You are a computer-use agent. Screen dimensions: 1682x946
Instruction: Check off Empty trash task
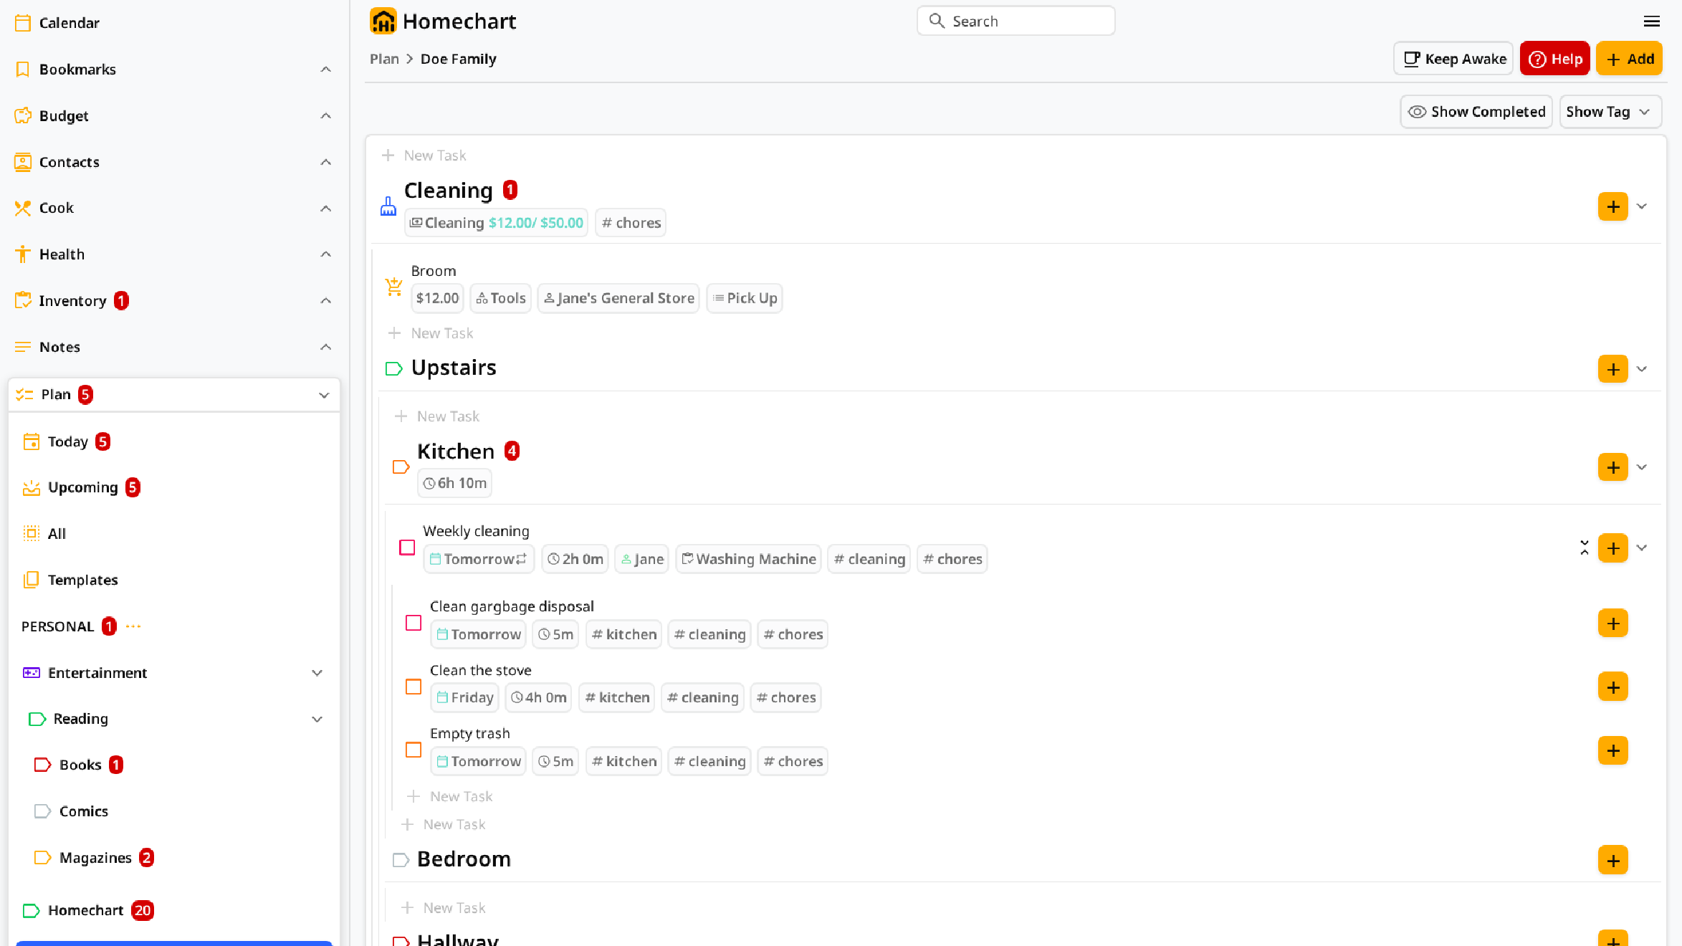(x=414, y=750)
